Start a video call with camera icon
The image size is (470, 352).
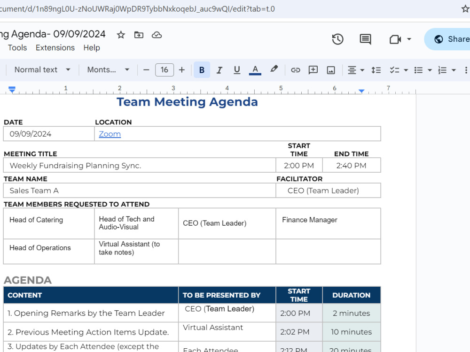click(395, 39)
